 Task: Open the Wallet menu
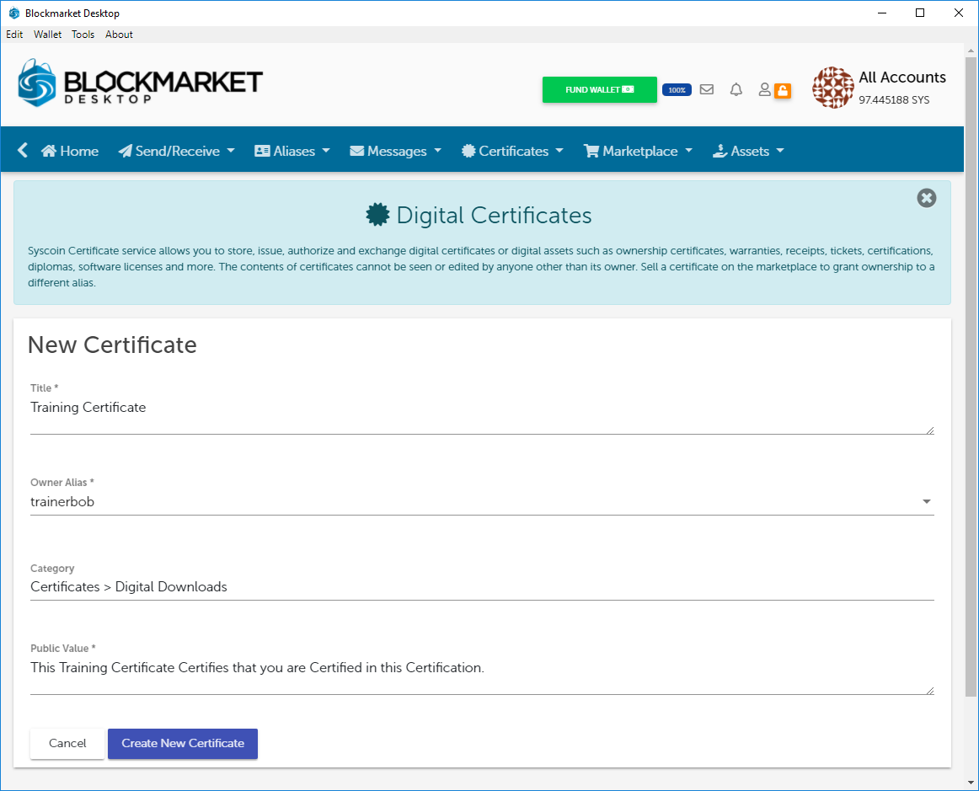coord(47,35)
